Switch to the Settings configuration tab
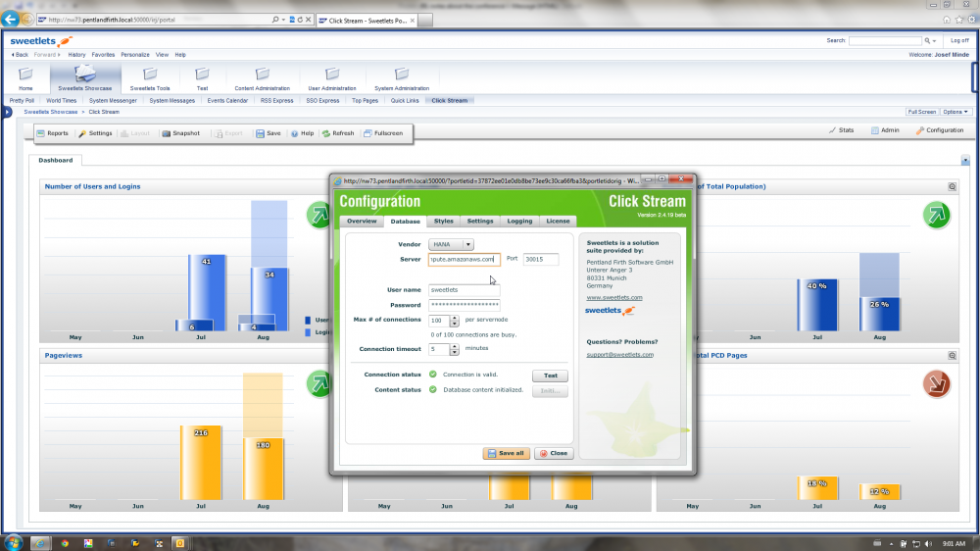 (480, 221)
